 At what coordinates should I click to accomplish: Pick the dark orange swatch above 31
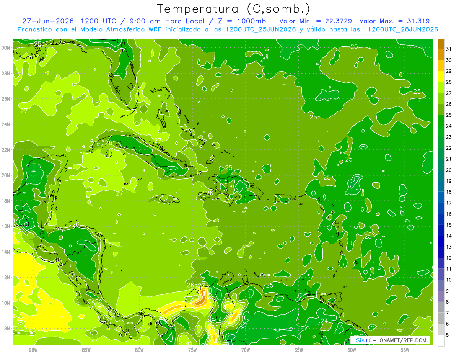pyautogui.click(x=441, y=44)
